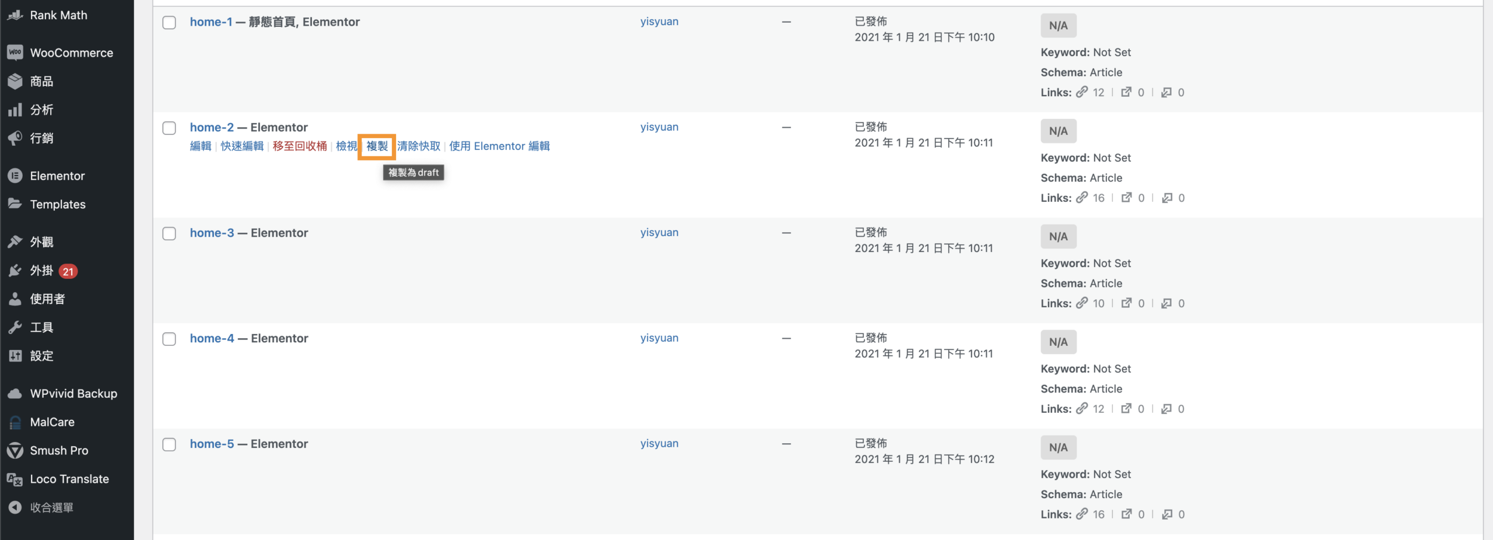Tick the checkbox for home-5

click(169, 445)
